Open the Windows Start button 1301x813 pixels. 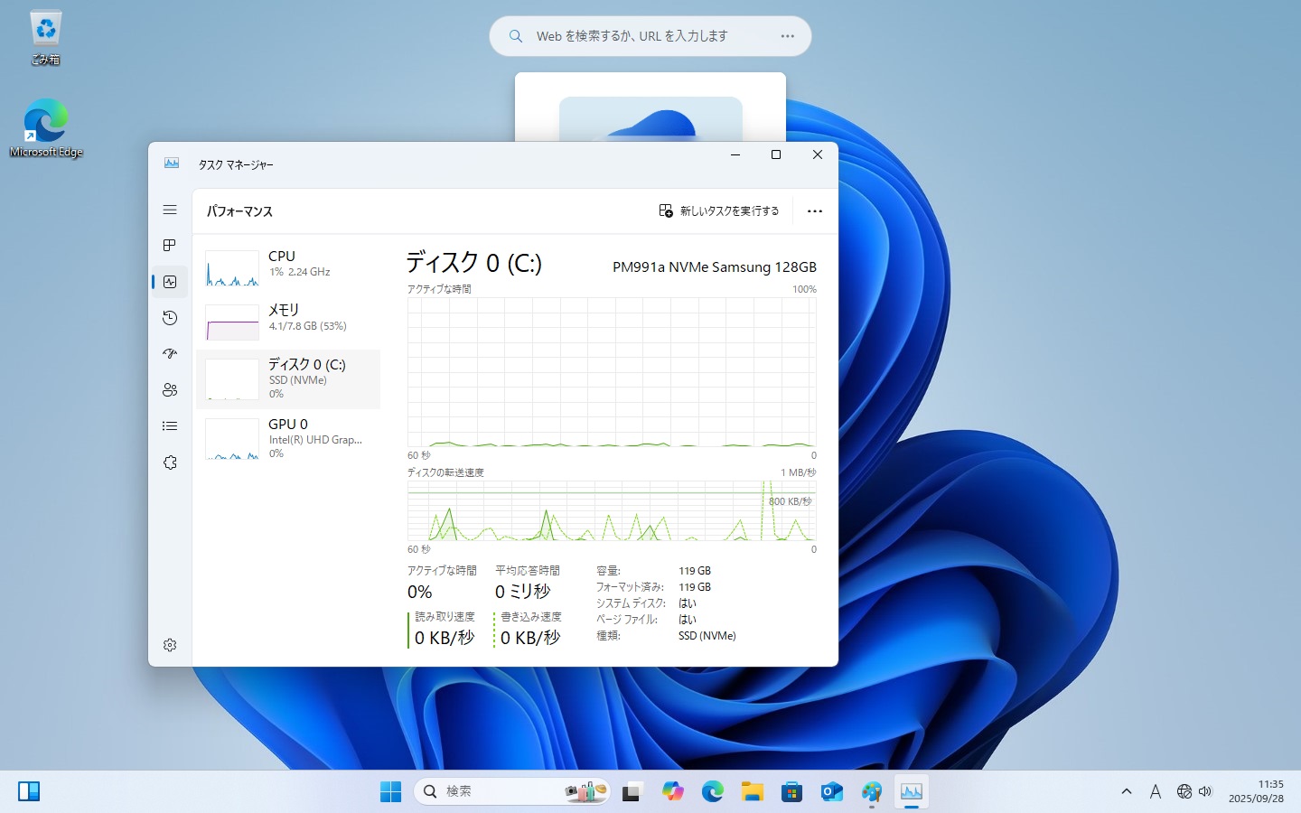[390, 791]
